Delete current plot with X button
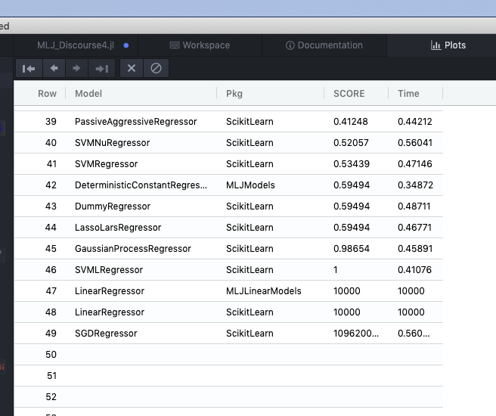This screenshot has width=496, height=416. pos(132,68)
